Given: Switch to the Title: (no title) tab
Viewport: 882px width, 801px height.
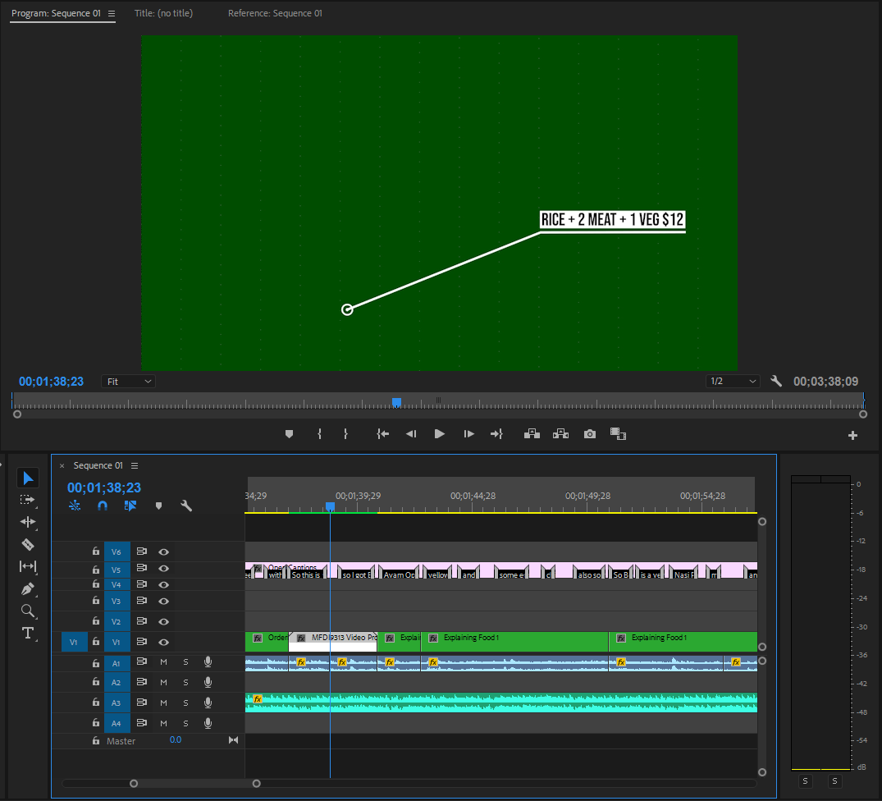Looking at the screenshot, I should [164, 13].
